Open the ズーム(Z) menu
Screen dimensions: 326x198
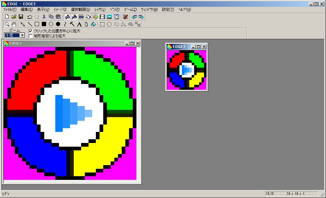click(x=130, y=10)
